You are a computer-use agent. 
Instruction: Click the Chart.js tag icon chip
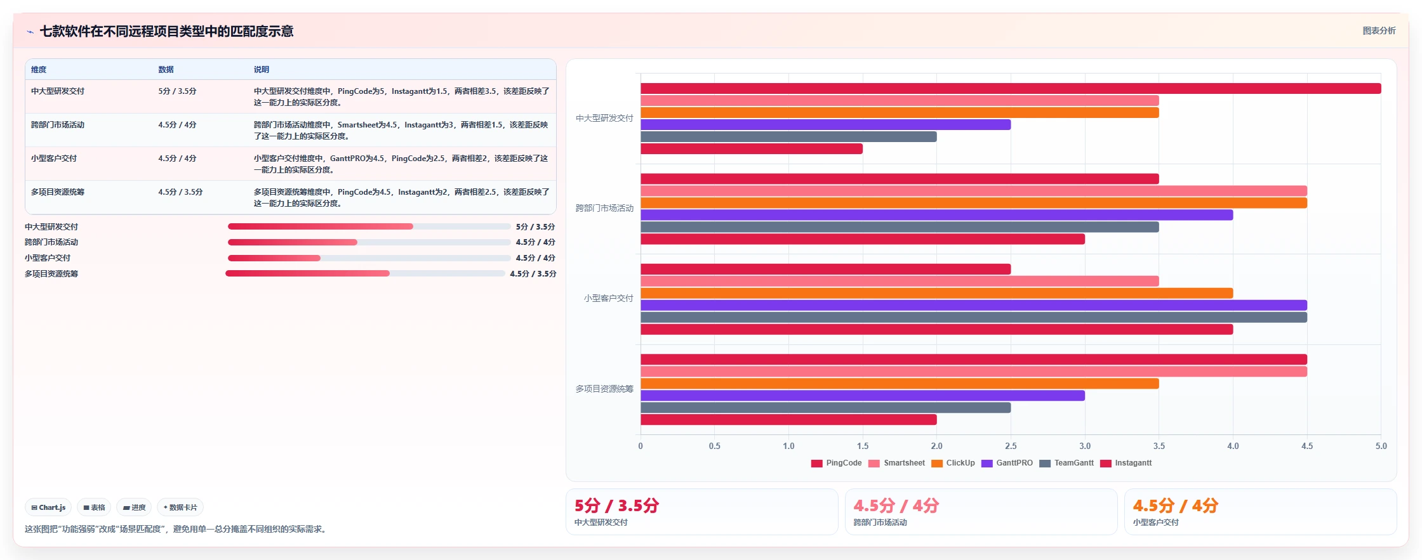[x=48, y=507]
